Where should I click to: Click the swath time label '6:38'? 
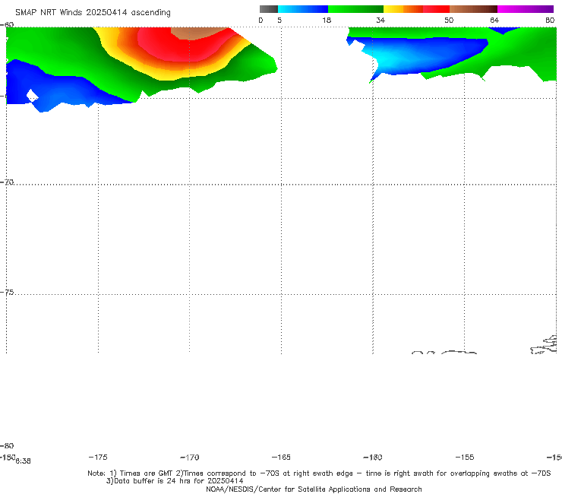tap(24, 461)
